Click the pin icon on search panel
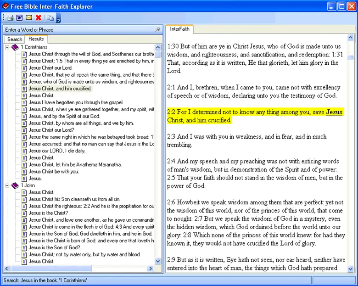 pos(158,30)
